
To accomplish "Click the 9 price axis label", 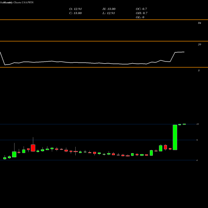I will pos(197,140).
